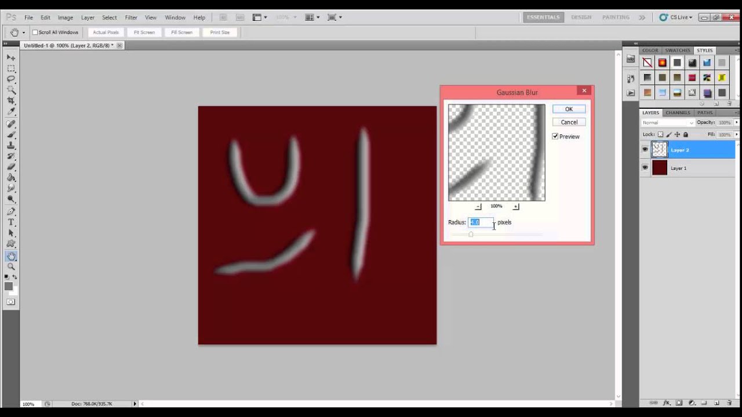Open the blend mode Normal dropdown

[x=668, y=123]
